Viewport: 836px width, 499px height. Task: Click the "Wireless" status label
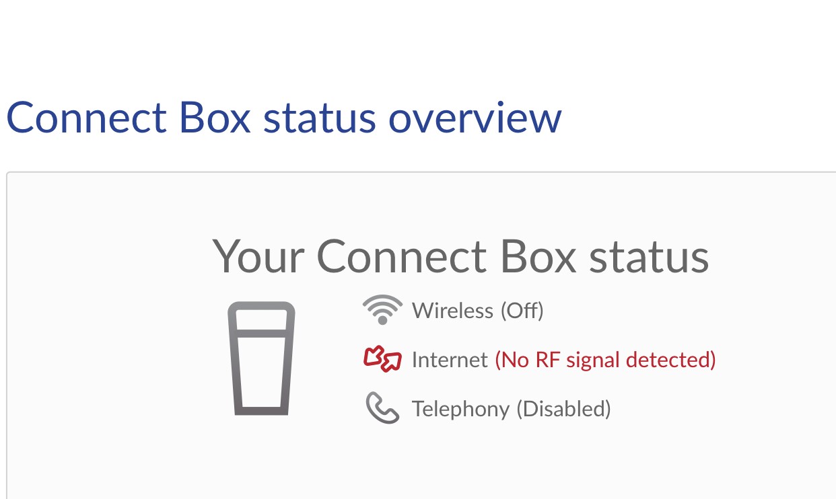tap(452, 311)
